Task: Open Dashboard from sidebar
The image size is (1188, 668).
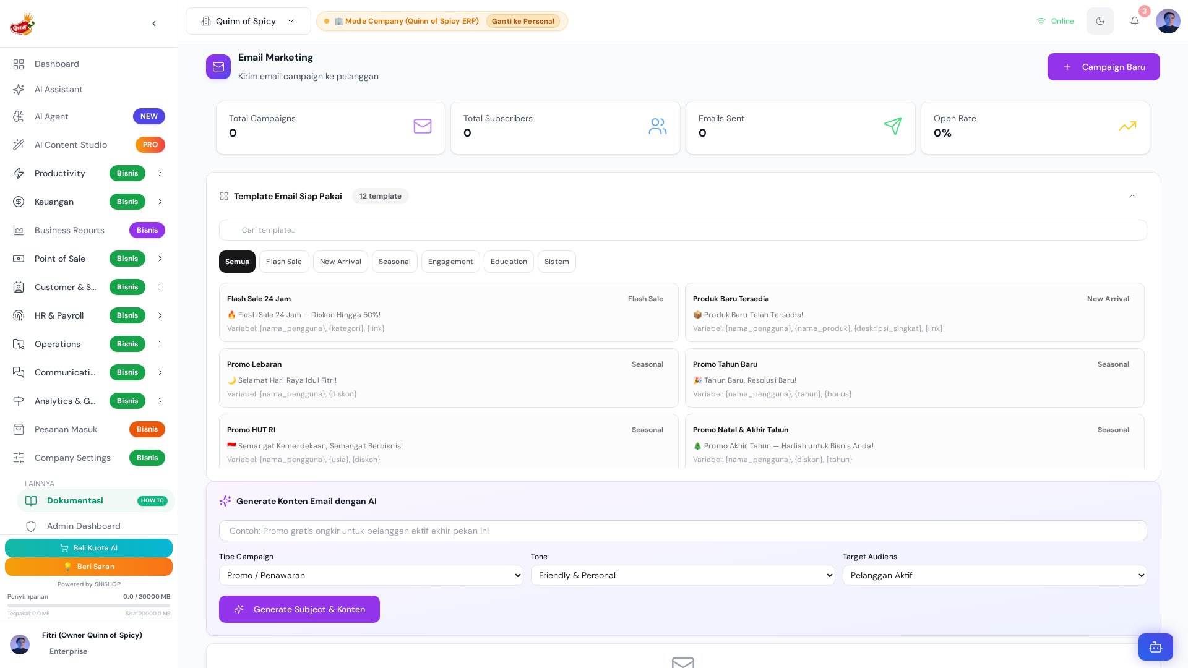Action: click(x=88, y=64)
